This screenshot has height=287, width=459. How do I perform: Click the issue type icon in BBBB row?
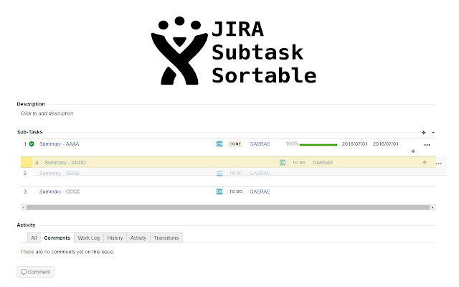click(x=219, y=174)
